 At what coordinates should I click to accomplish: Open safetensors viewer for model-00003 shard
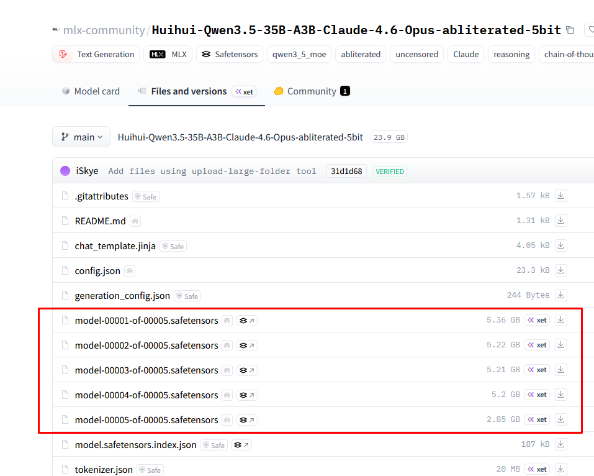pyautogui.click(x=247, y=370)
